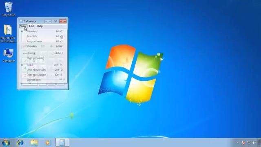The height and width of the screenshot is (147, 261).
Task: Click the Calculator title bar icon
Action: tap(21, 21)
